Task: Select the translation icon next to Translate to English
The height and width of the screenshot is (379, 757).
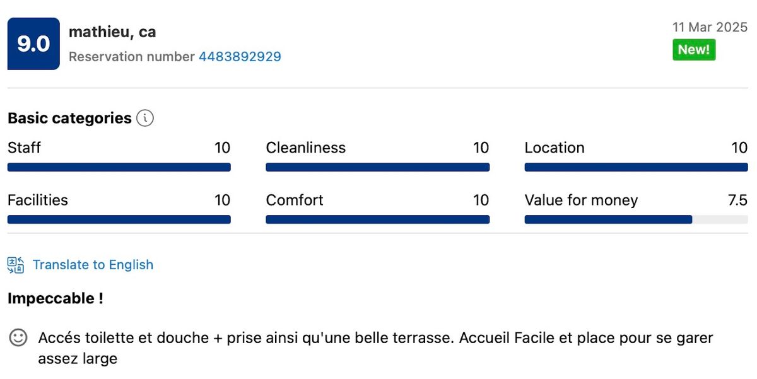Action: click(x=15, y=265)
